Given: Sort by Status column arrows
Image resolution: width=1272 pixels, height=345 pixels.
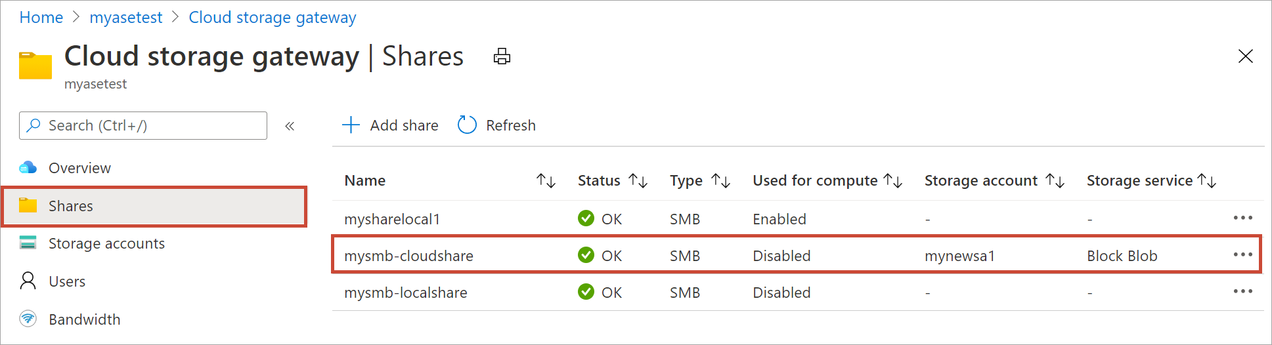Looking at the screenshot, I should pos(638,180).
